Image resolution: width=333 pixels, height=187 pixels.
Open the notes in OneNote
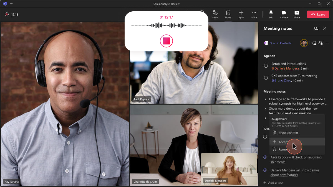click(x=280, y=43)
